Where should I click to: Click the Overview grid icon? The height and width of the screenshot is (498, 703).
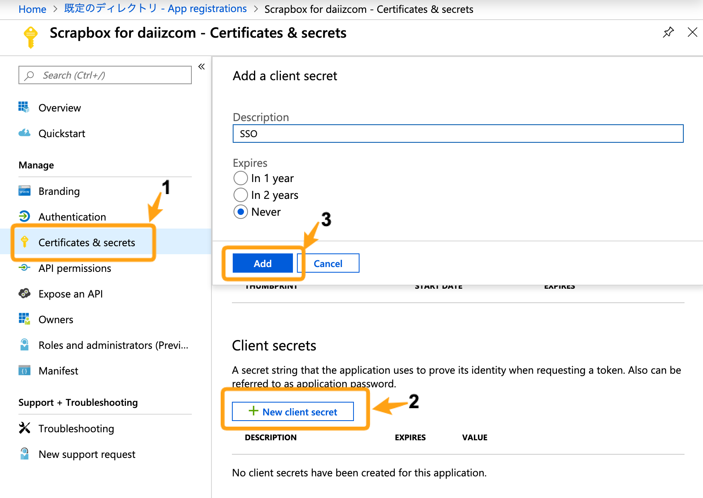24,107
